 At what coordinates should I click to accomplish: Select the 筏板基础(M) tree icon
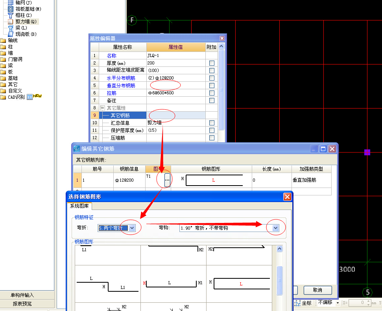[11, 9]
